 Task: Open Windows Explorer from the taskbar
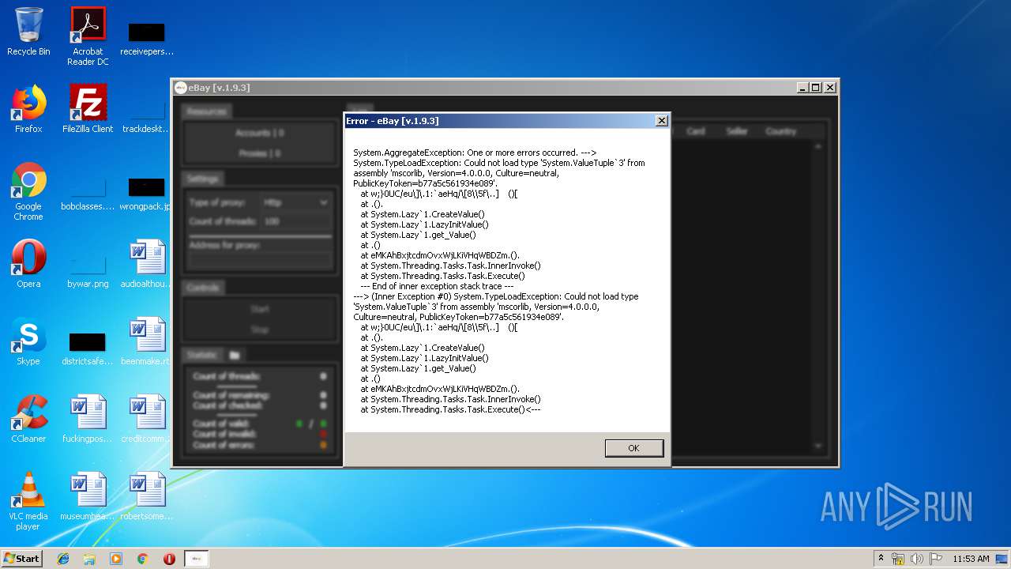(x=89, y=558)
